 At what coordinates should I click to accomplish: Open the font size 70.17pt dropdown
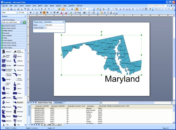(28, 13)
